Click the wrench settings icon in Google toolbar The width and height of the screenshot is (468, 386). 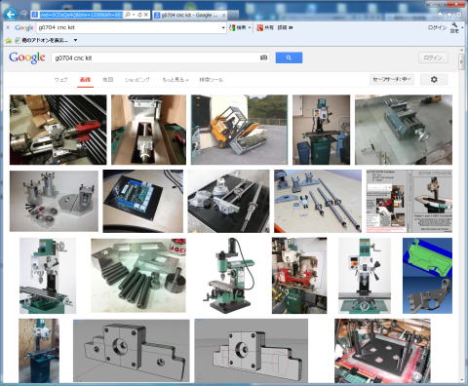coord(454,27)
